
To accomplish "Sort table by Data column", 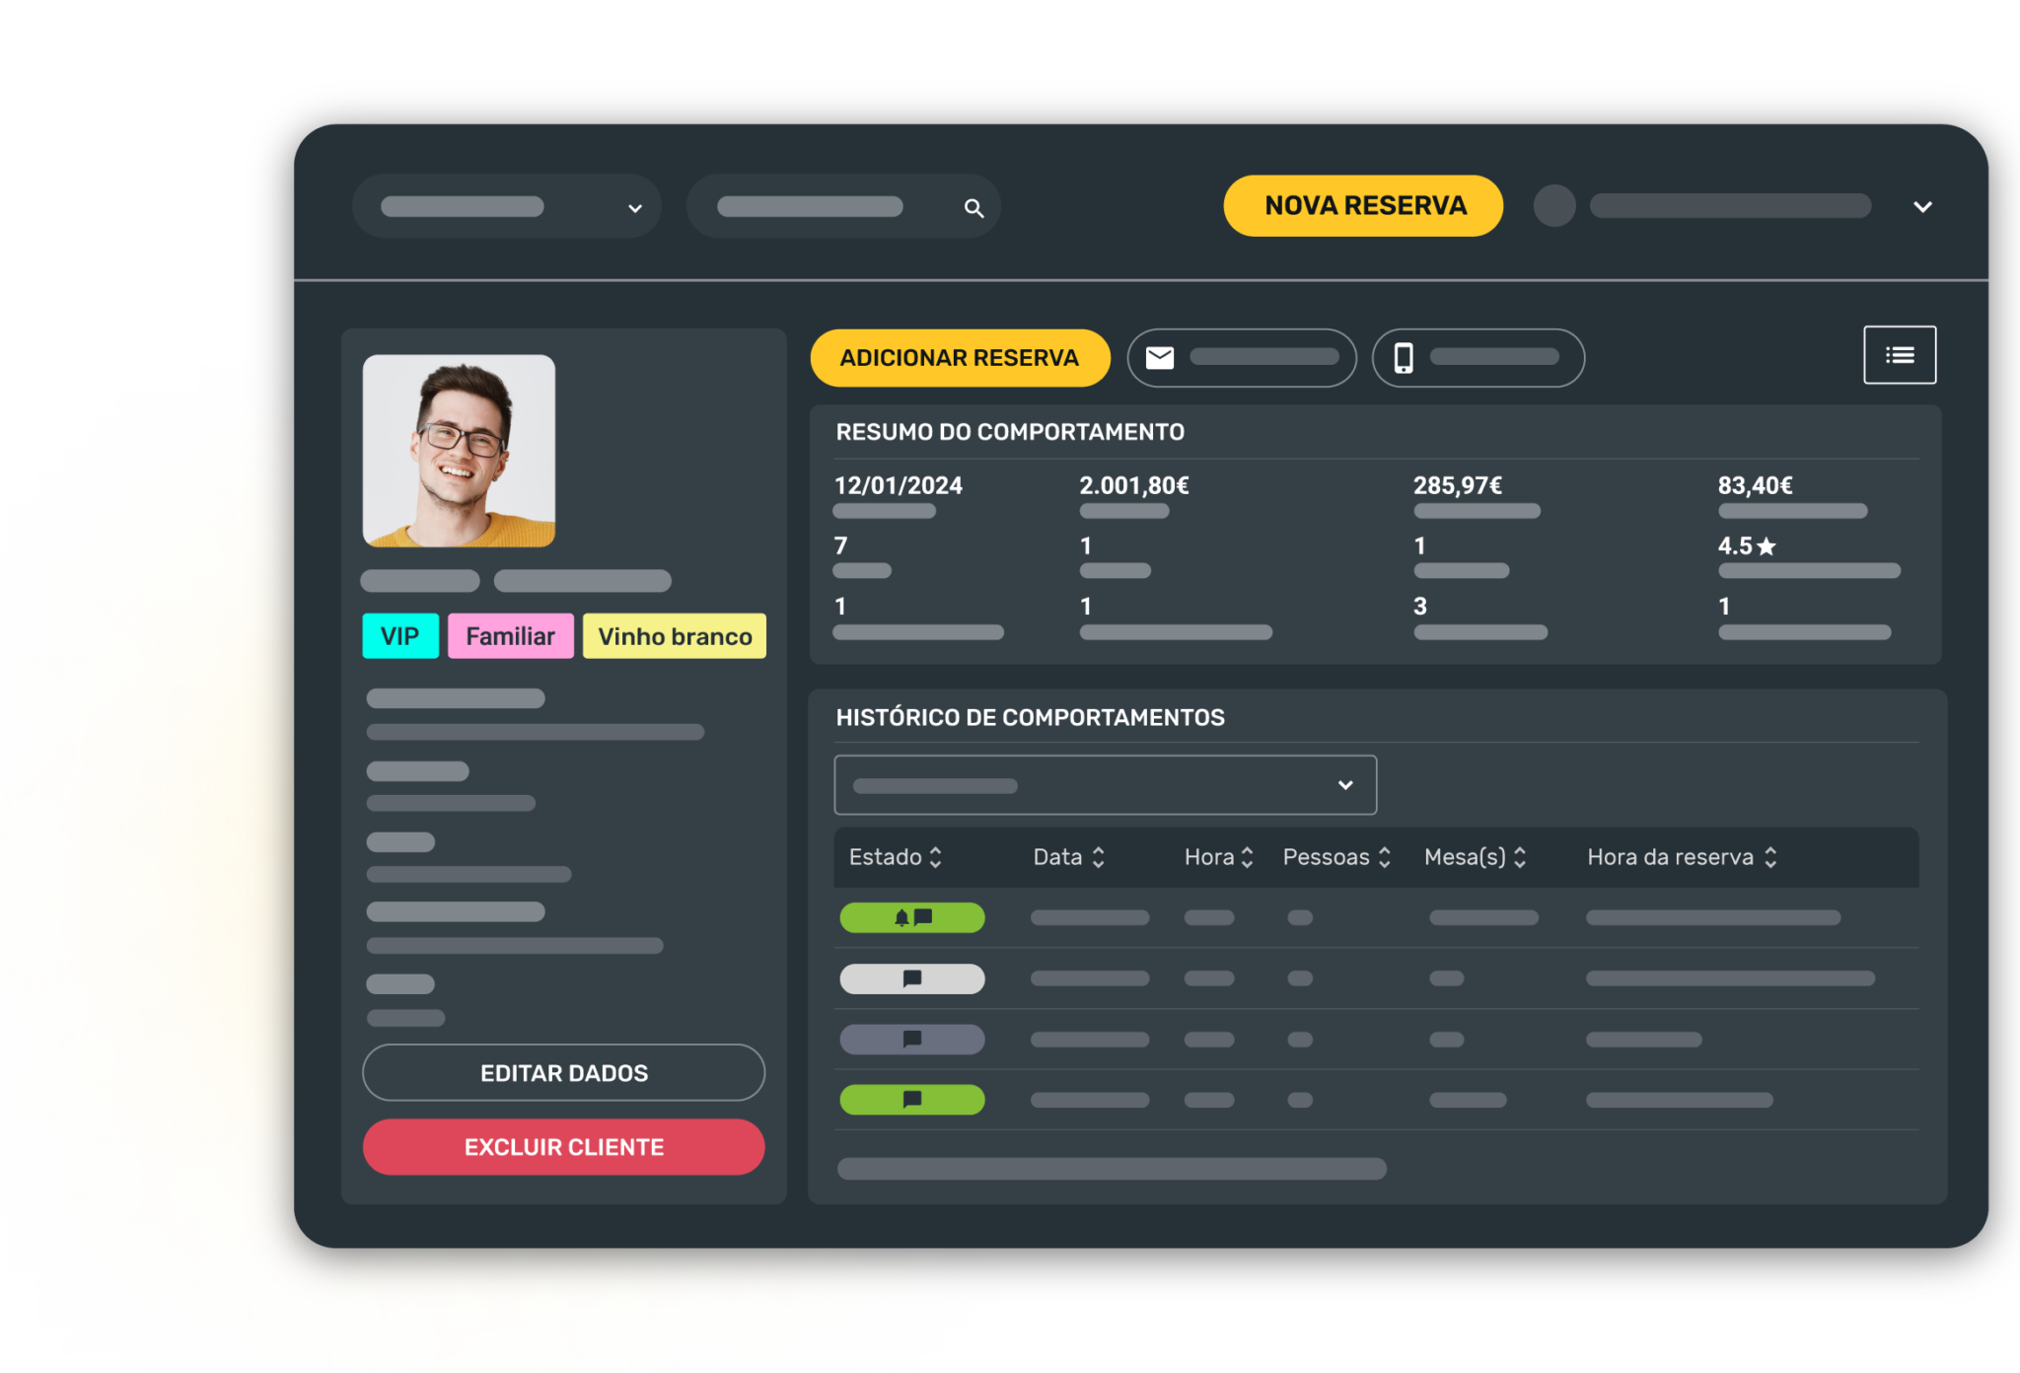I will pyautogui.click(x=1098, y=857).
